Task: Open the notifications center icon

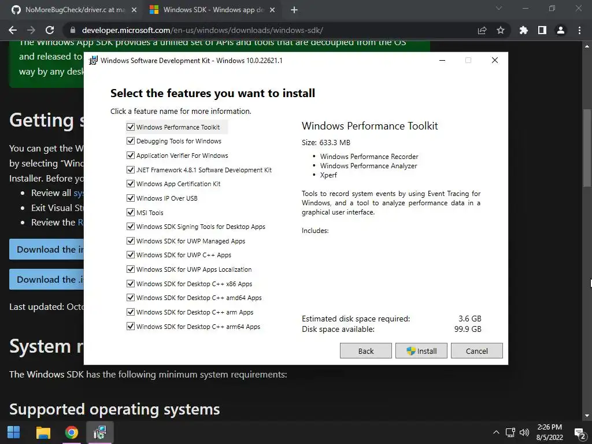Action: 580,433
